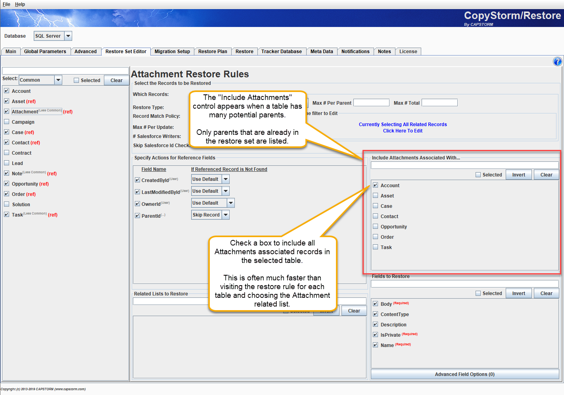The height and width of the screenshot is (395, 564).
Task: Open the help icon
Action: click(557, 61)
